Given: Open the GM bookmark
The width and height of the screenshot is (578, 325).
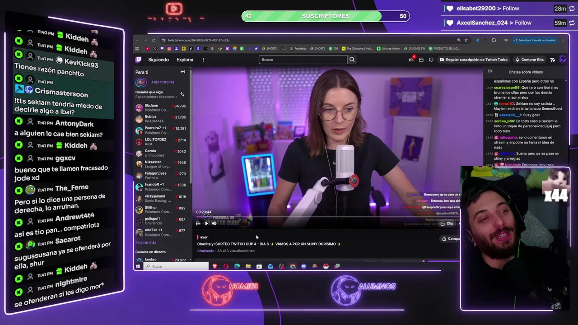Looking at the screenshot, I should pyautogui.click(x=333, y=48).
